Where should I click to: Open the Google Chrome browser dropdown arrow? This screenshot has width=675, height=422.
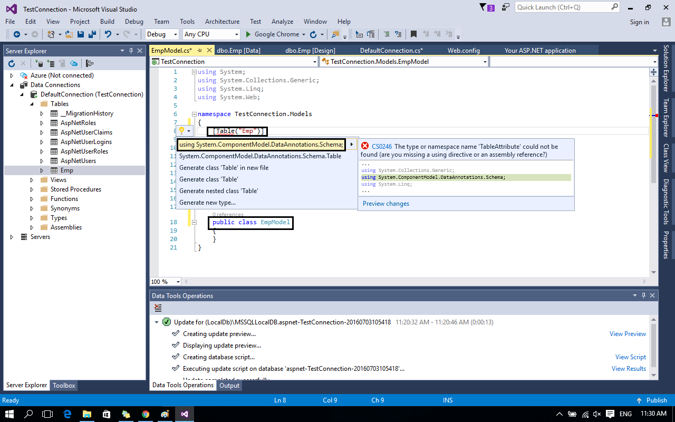tap(303, 34)
